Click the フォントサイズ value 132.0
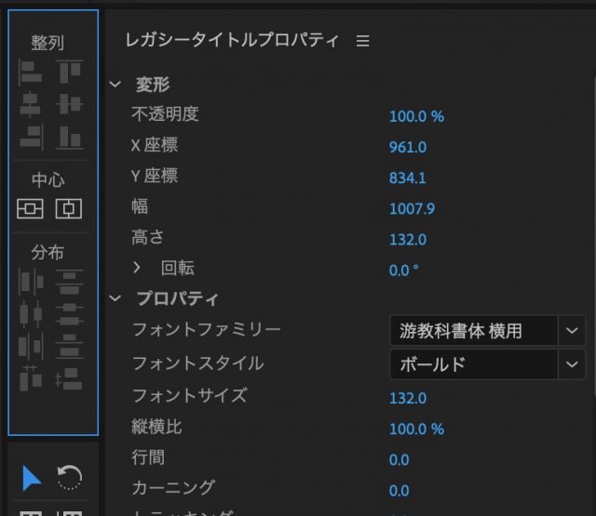 click(407, 398)
